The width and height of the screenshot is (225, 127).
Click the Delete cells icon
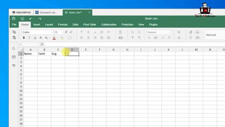pos(179,38)
